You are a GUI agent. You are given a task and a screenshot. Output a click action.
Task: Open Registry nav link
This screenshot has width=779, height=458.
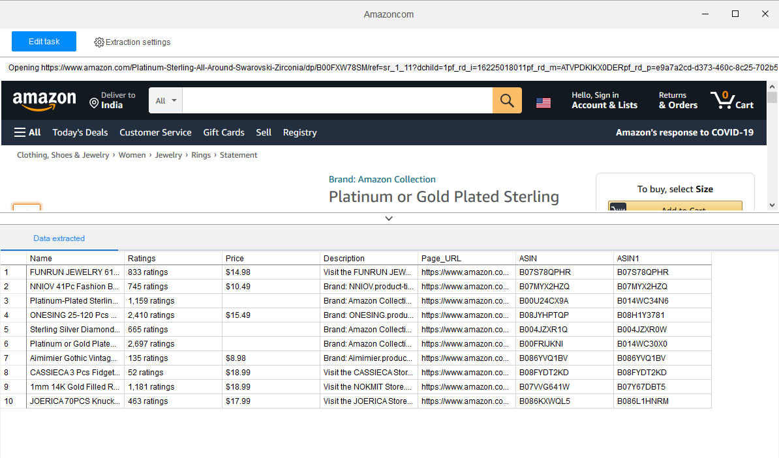coord(299,132)
